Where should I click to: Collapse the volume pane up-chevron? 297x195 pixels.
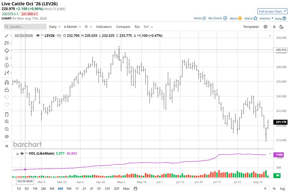click(x=270, y=153)
